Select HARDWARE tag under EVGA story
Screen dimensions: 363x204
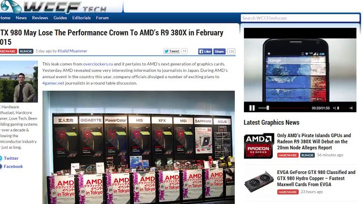click(x=288, y=192)
